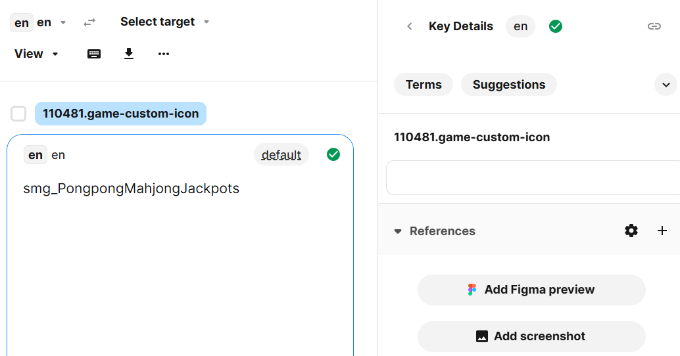Click the Add Figma preview button
Image resolution: width=680 pixels, height=356 pixels.
coord(531,290)
